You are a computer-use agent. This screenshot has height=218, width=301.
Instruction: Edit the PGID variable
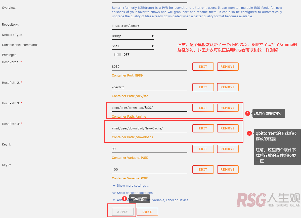click(203, 170)
